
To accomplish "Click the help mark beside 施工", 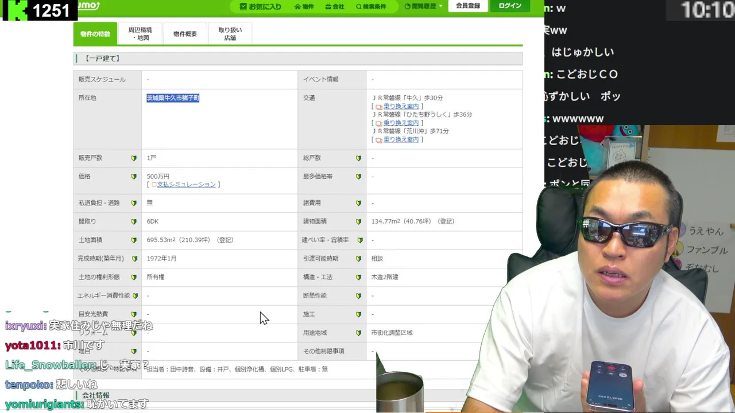I will pyautogui.click(x=358, y=314).
